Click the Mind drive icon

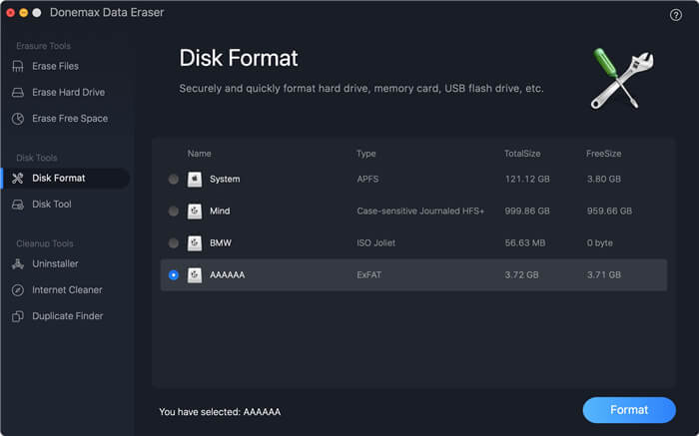pos(195,212)
